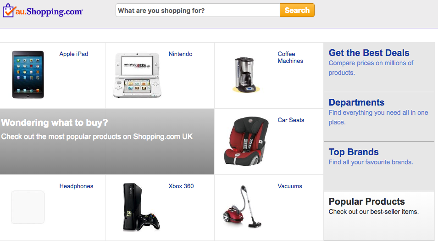Click the au.Shopping.com logo

tap(43, 11)
